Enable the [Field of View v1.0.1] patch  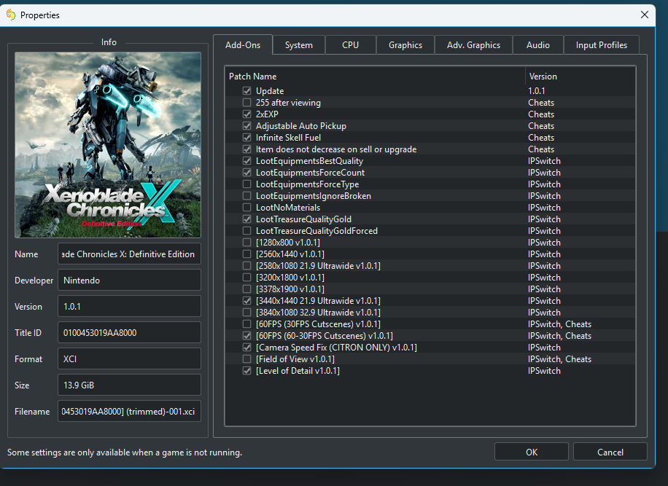point(246,359)
